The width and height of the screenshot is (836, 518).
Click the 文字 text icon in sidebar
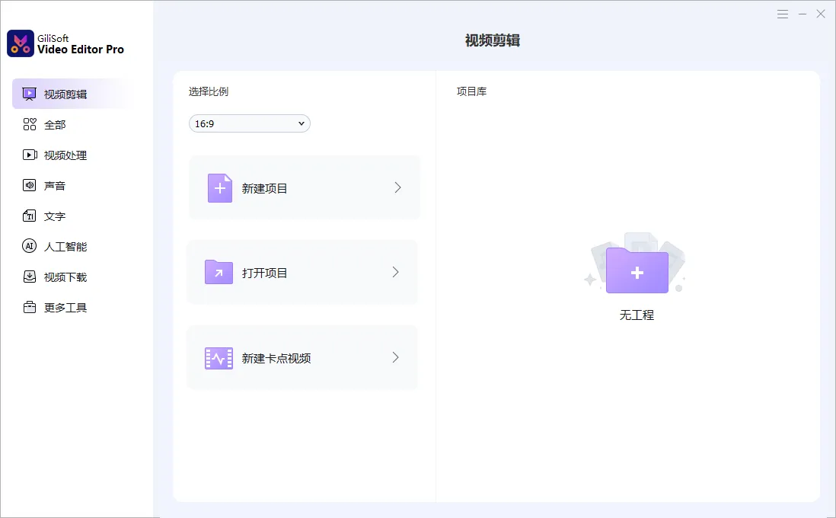click(30, 216)
